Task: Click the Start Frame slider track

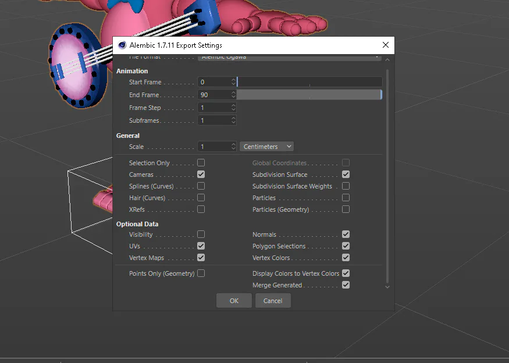Action: tap(309, 82)
